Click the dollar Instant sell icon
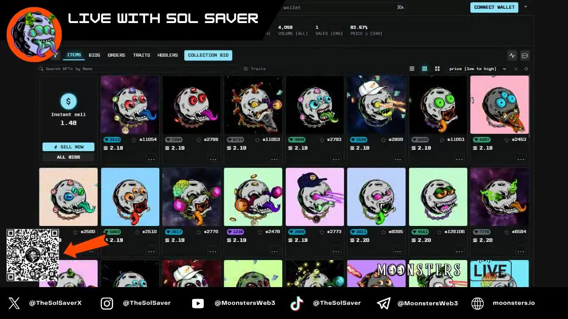This screenshot has height=319, width=568. pos(68,101)
